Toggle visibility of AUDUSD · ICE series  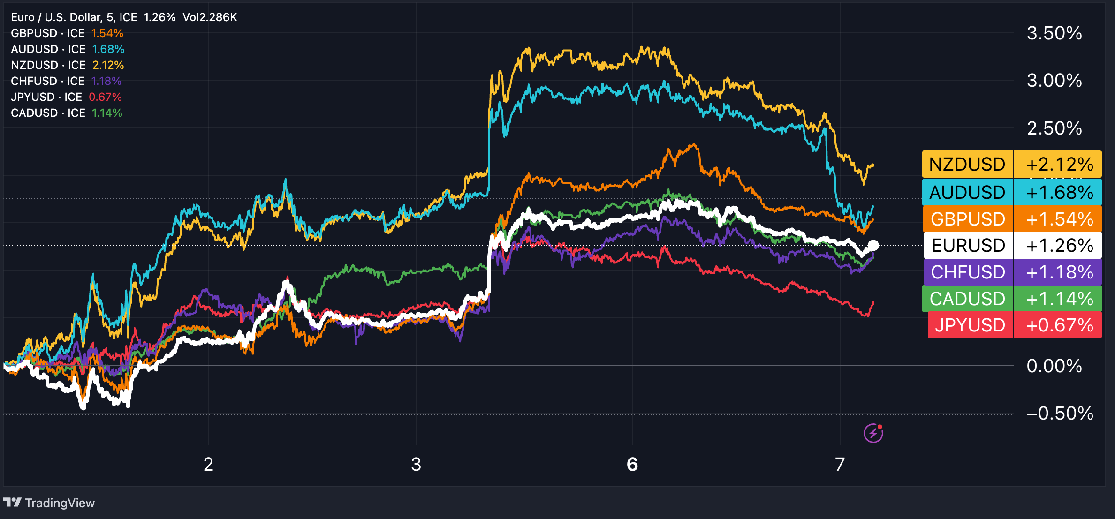pyautogui.click(x=47, y=49)
